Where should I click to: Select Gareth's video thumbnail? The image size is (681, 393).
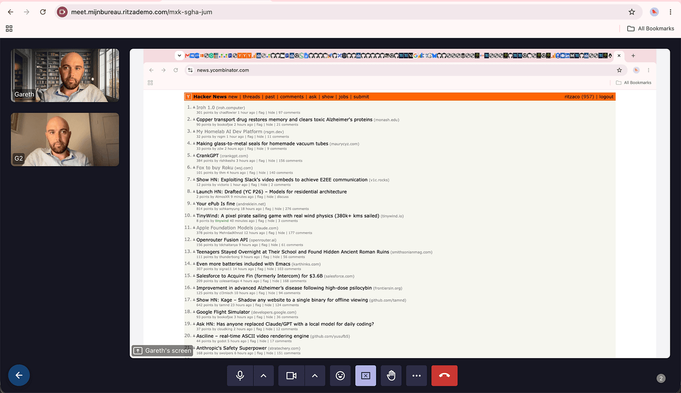[x=65, y=75]
